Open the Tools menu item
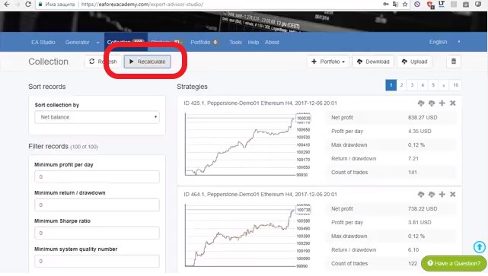The height and width of the screenshot is (276, 488). pyautogui.click(x=235, y=43)
